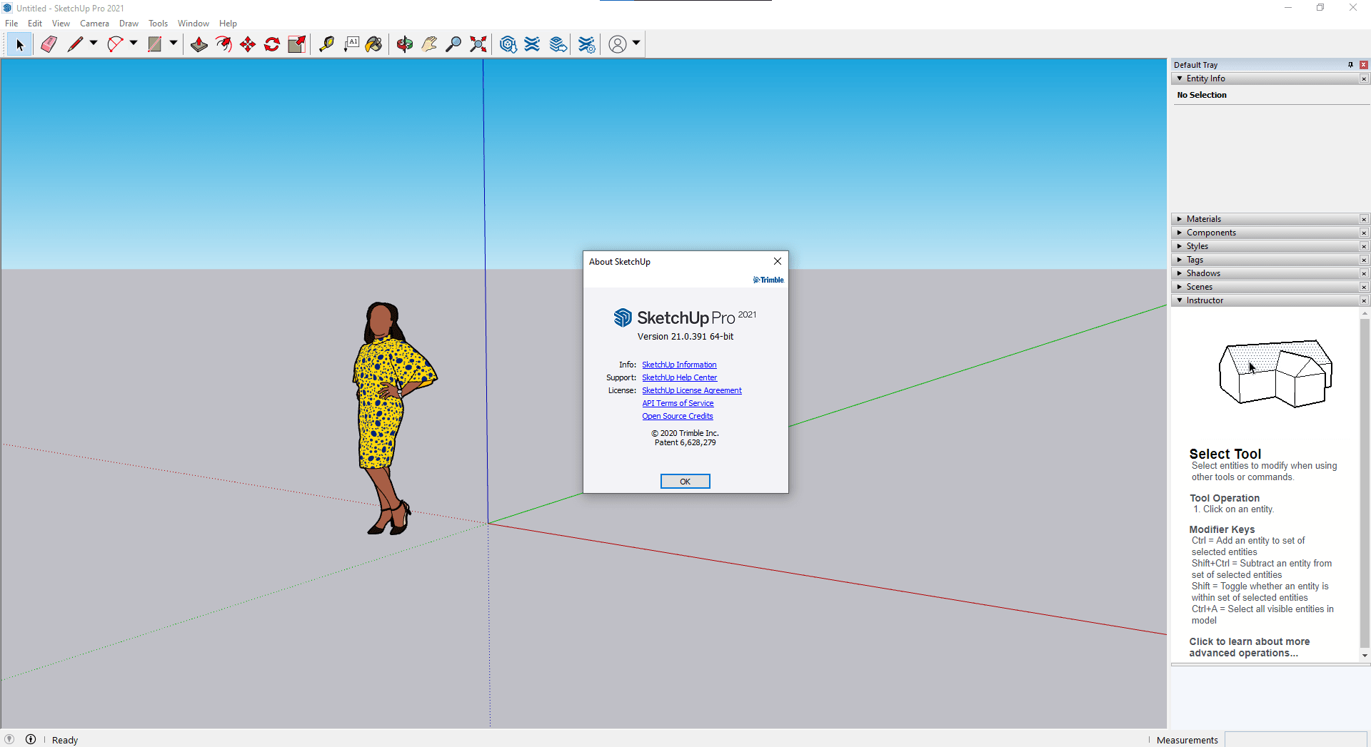This screenshot has height=747, width=1371.
Task: Collapse the Entity Info panel
Action: [1180, 78]
